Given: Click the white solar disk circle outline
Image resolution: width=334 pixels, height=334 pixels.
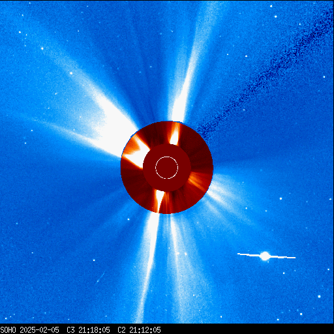Looking at the screenshot, I should pyautogui.click(x=167, y=168).
